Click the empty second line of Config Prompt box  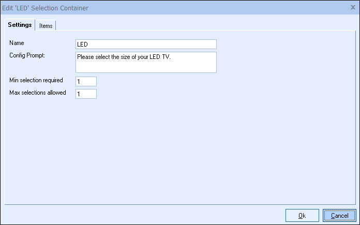[145, 66]
